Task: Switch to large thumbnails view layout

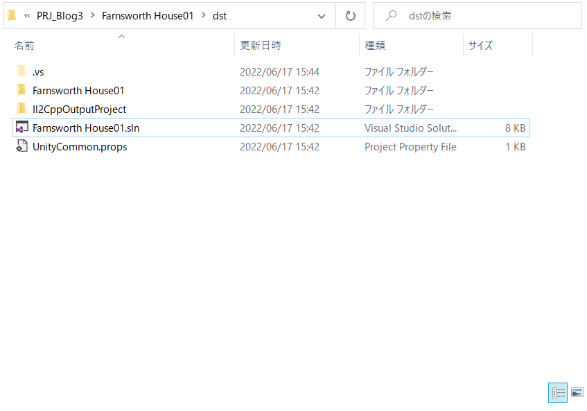Action: [577, 392]
